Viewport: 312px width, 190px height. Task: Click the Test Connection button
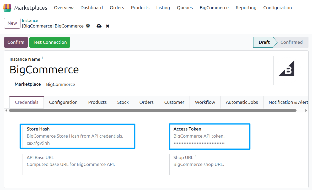click(x=50, y=42)
